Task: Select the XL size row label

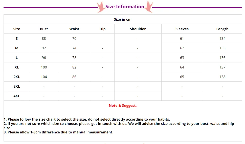Action: click(17, 67)
